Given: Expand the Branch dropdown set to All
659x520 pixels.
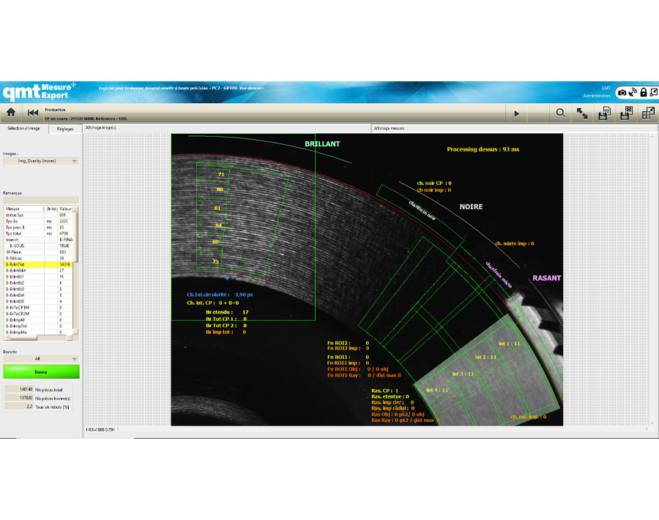Looking at the screenshot, I should tap(41, 359).
